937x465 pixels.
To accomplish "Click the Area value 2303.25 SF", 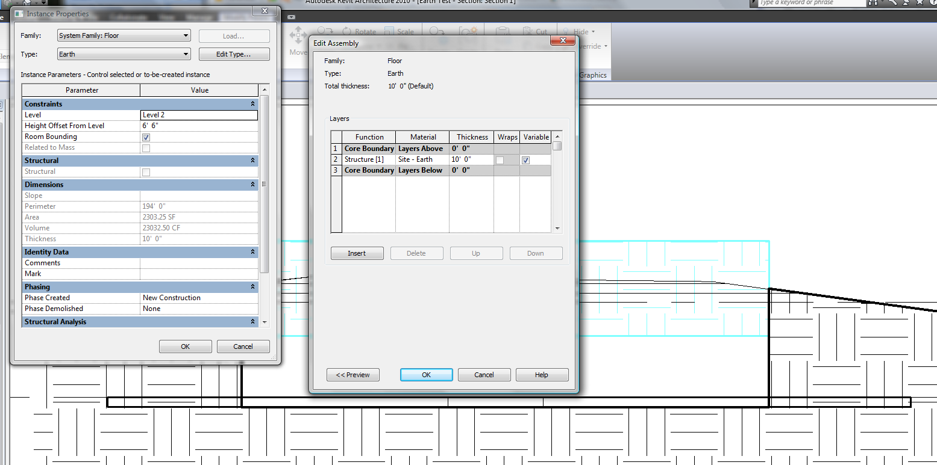I will [x=199, y=217].
